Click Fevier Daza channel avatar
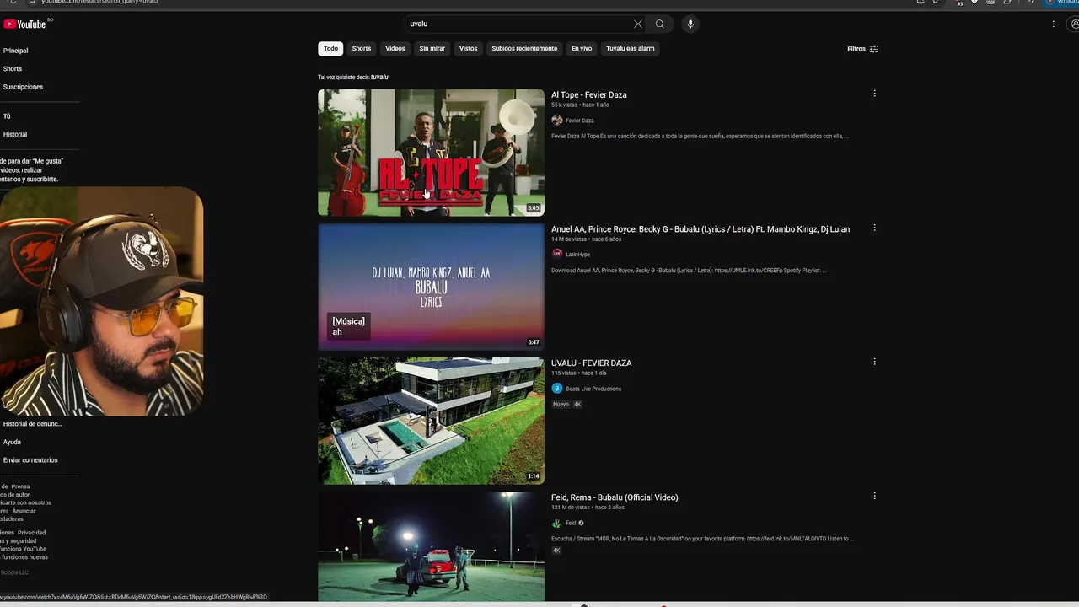Viewport: 1079px width, 607px height. pyautogui.click(x=556, y=121)
